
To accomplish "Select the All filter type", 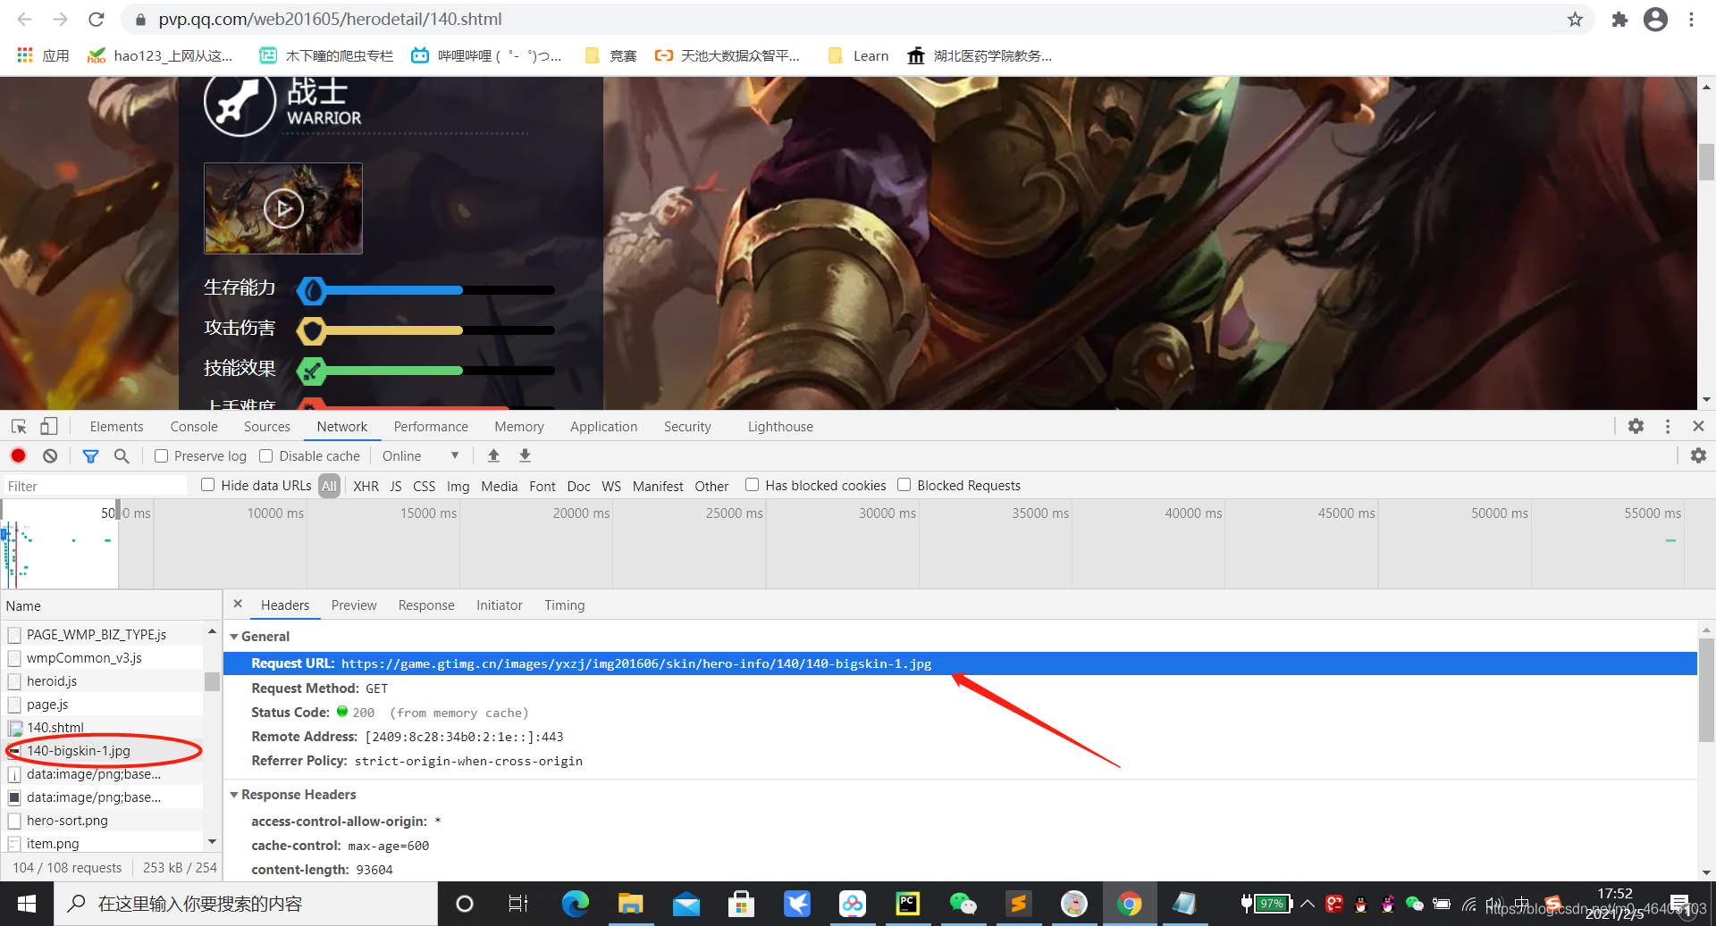I will 330,486.
